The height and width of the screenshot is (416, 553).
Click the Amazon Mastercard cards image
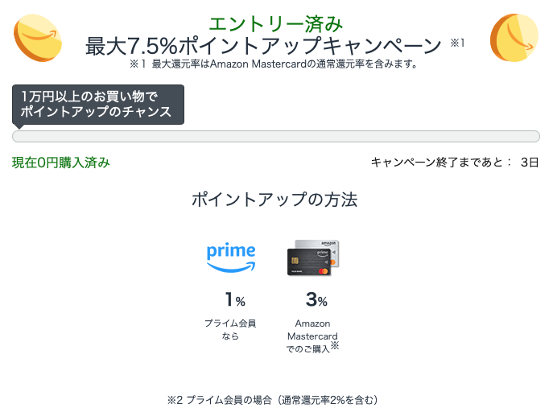tap(313, 257)
